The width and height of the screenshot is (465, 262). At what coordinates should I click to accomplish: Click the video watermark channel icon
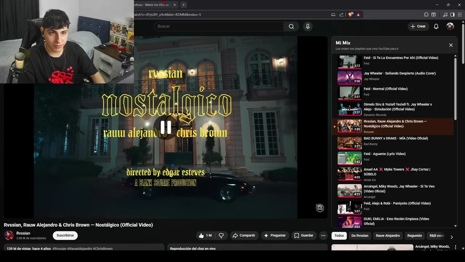tap(320, 208)
